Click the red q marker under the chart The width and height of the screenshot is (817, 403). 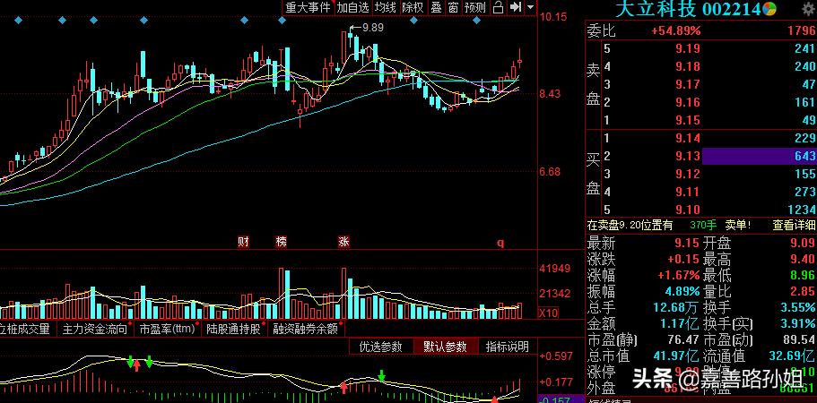pos(500,243)
